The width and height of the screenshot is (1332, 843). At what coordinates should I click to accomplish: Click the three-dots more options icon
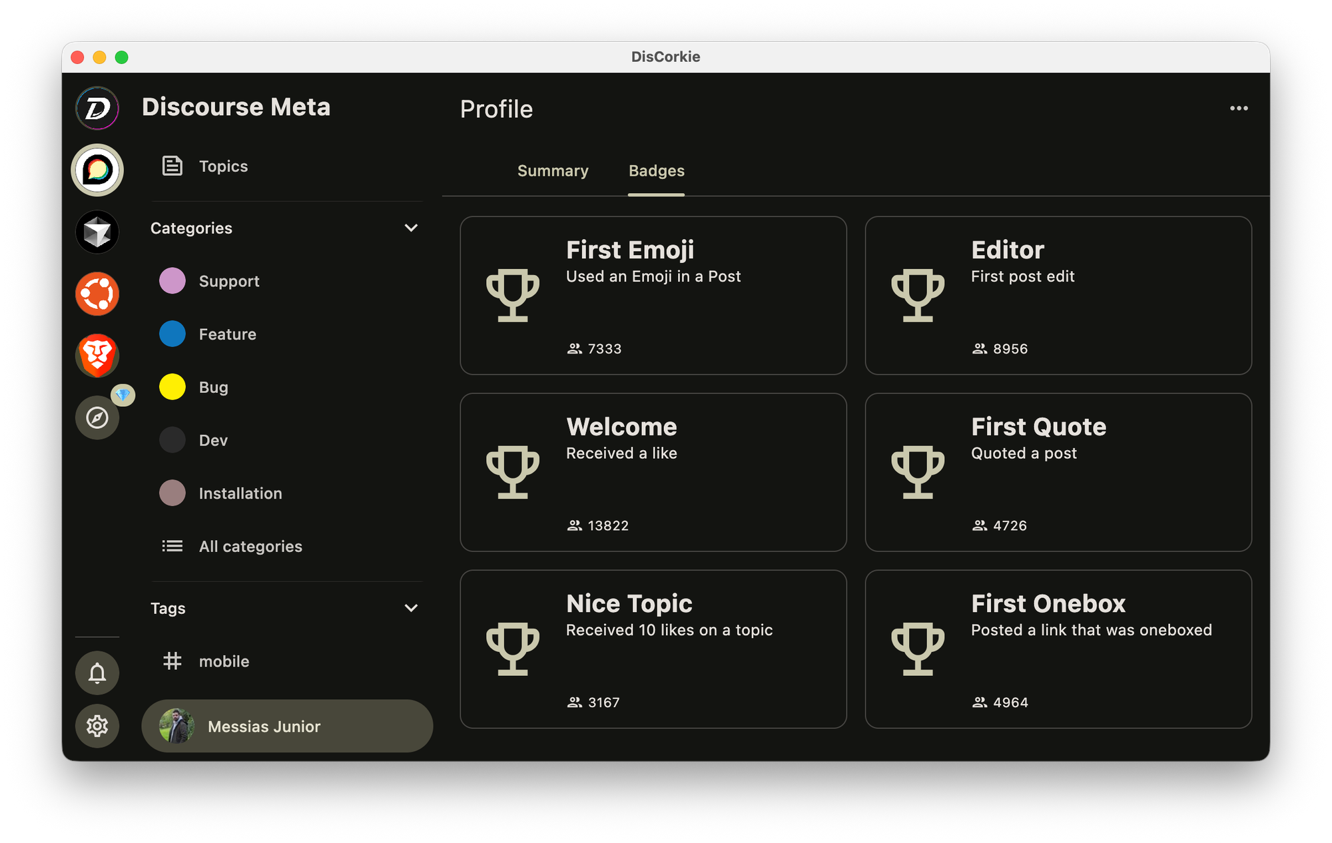[x=1239, y=109]
